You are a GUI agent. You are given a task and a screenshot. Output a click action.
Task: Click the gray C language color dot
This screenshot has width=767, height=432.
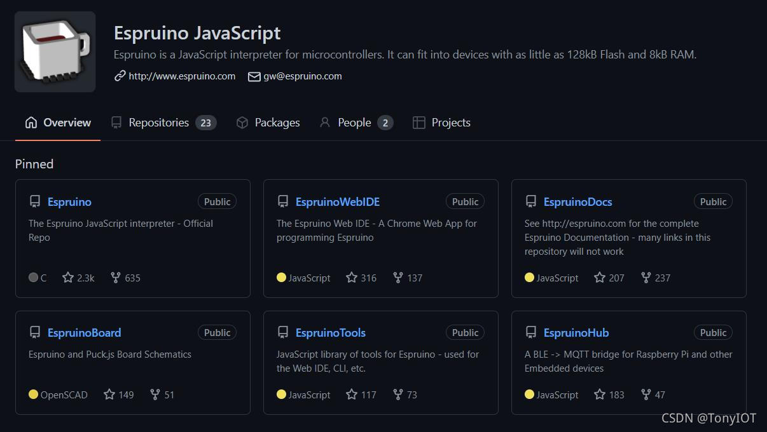point(33,278)
